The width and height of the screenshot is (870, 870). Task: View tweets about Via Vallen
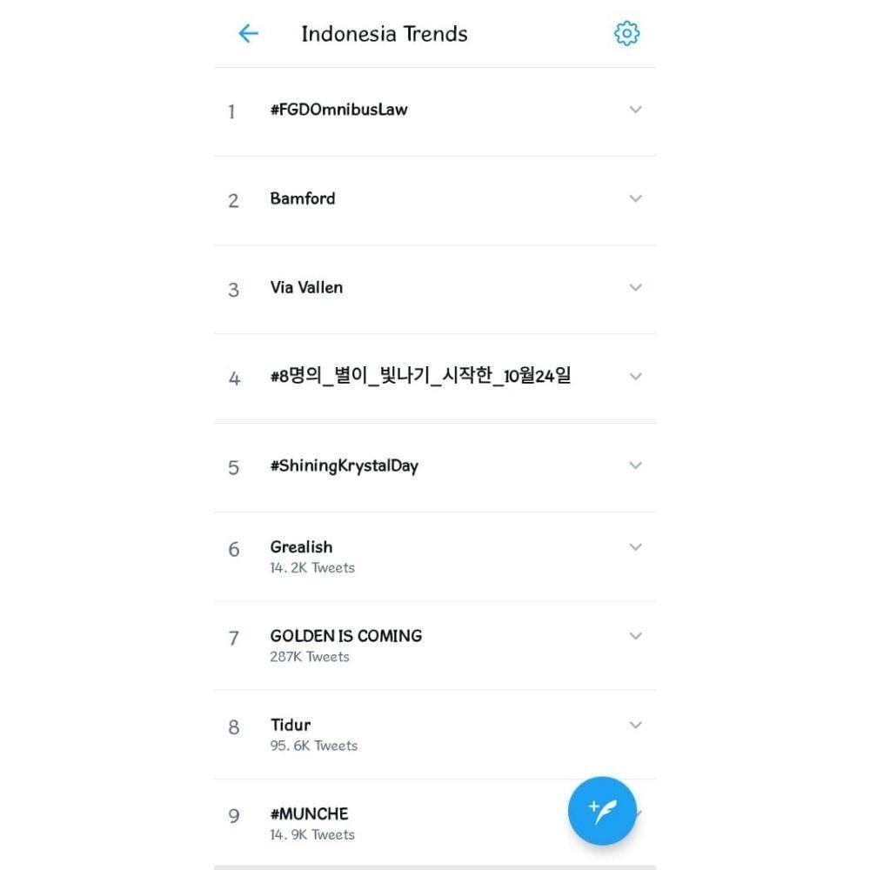[306, 287]
